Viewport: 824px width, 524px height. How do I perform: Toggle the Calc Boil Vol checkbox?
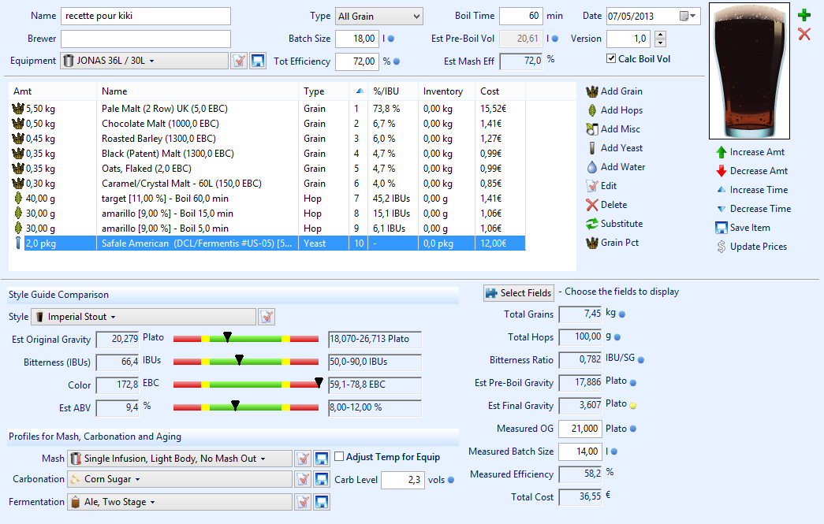tap(611, 59)
